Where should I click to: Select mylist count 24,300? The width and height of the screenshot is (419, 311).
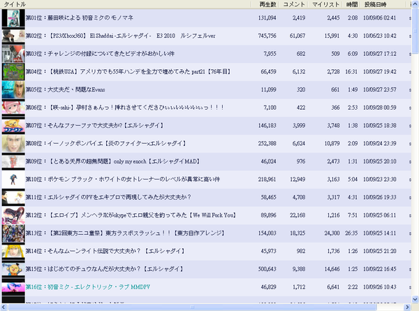(332, 233)
